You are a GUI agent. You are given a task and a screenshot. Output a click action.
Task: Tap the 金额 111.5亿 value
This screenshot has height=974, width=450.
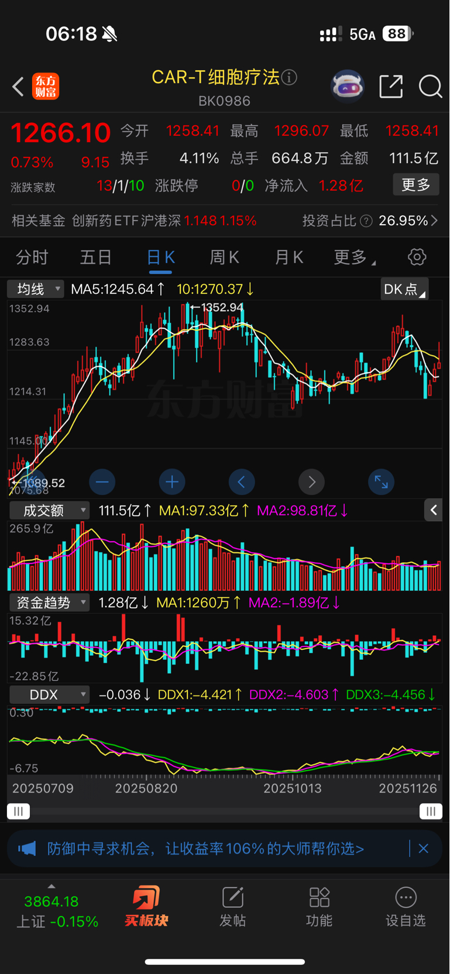click(x=414, y=159)
